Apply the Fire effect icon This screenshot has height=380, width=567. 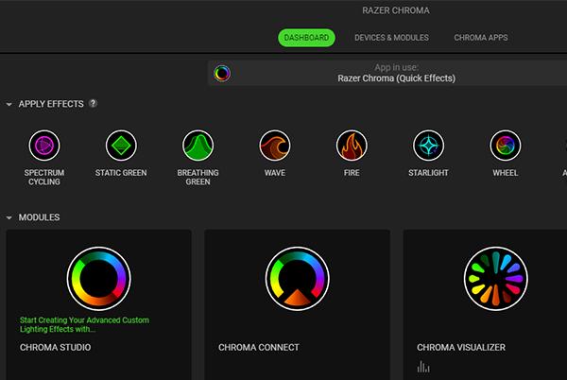[352, 146]
